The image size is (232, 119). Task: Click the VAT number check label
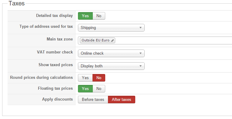click(55, 52)
